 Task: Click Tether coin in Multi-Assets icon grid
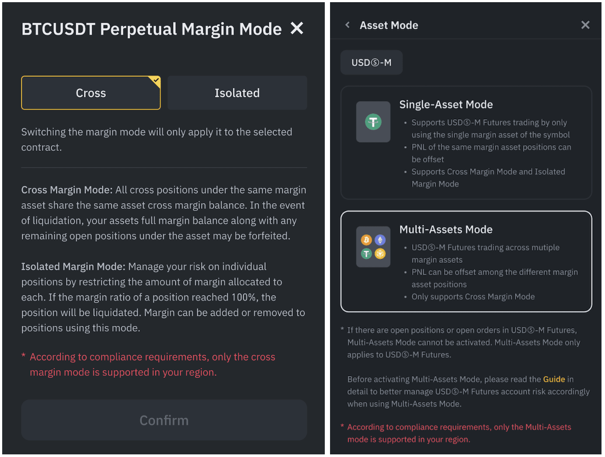(x=366, y=254)
